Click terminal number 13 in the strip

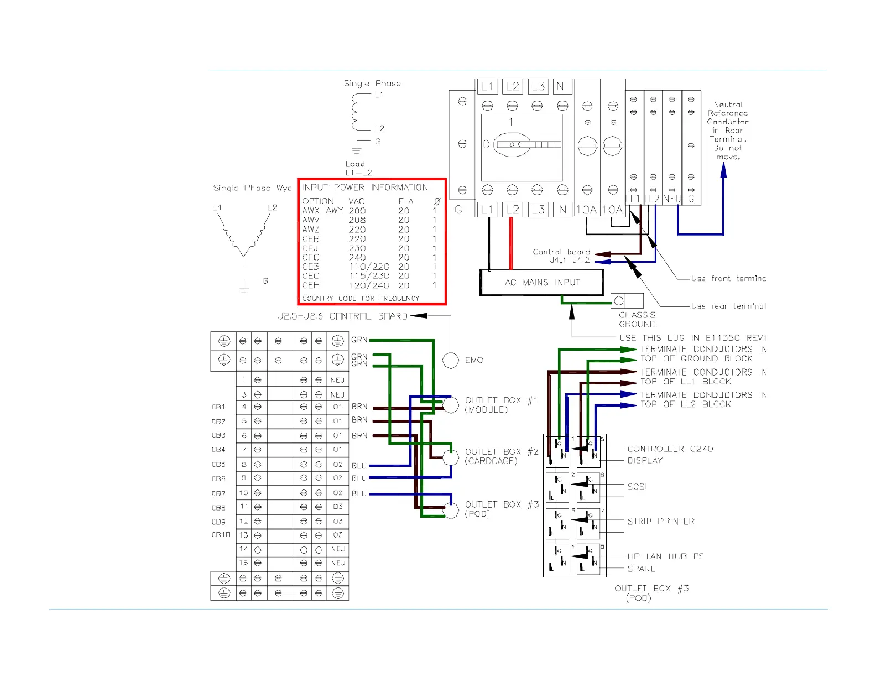coord(244,535)
